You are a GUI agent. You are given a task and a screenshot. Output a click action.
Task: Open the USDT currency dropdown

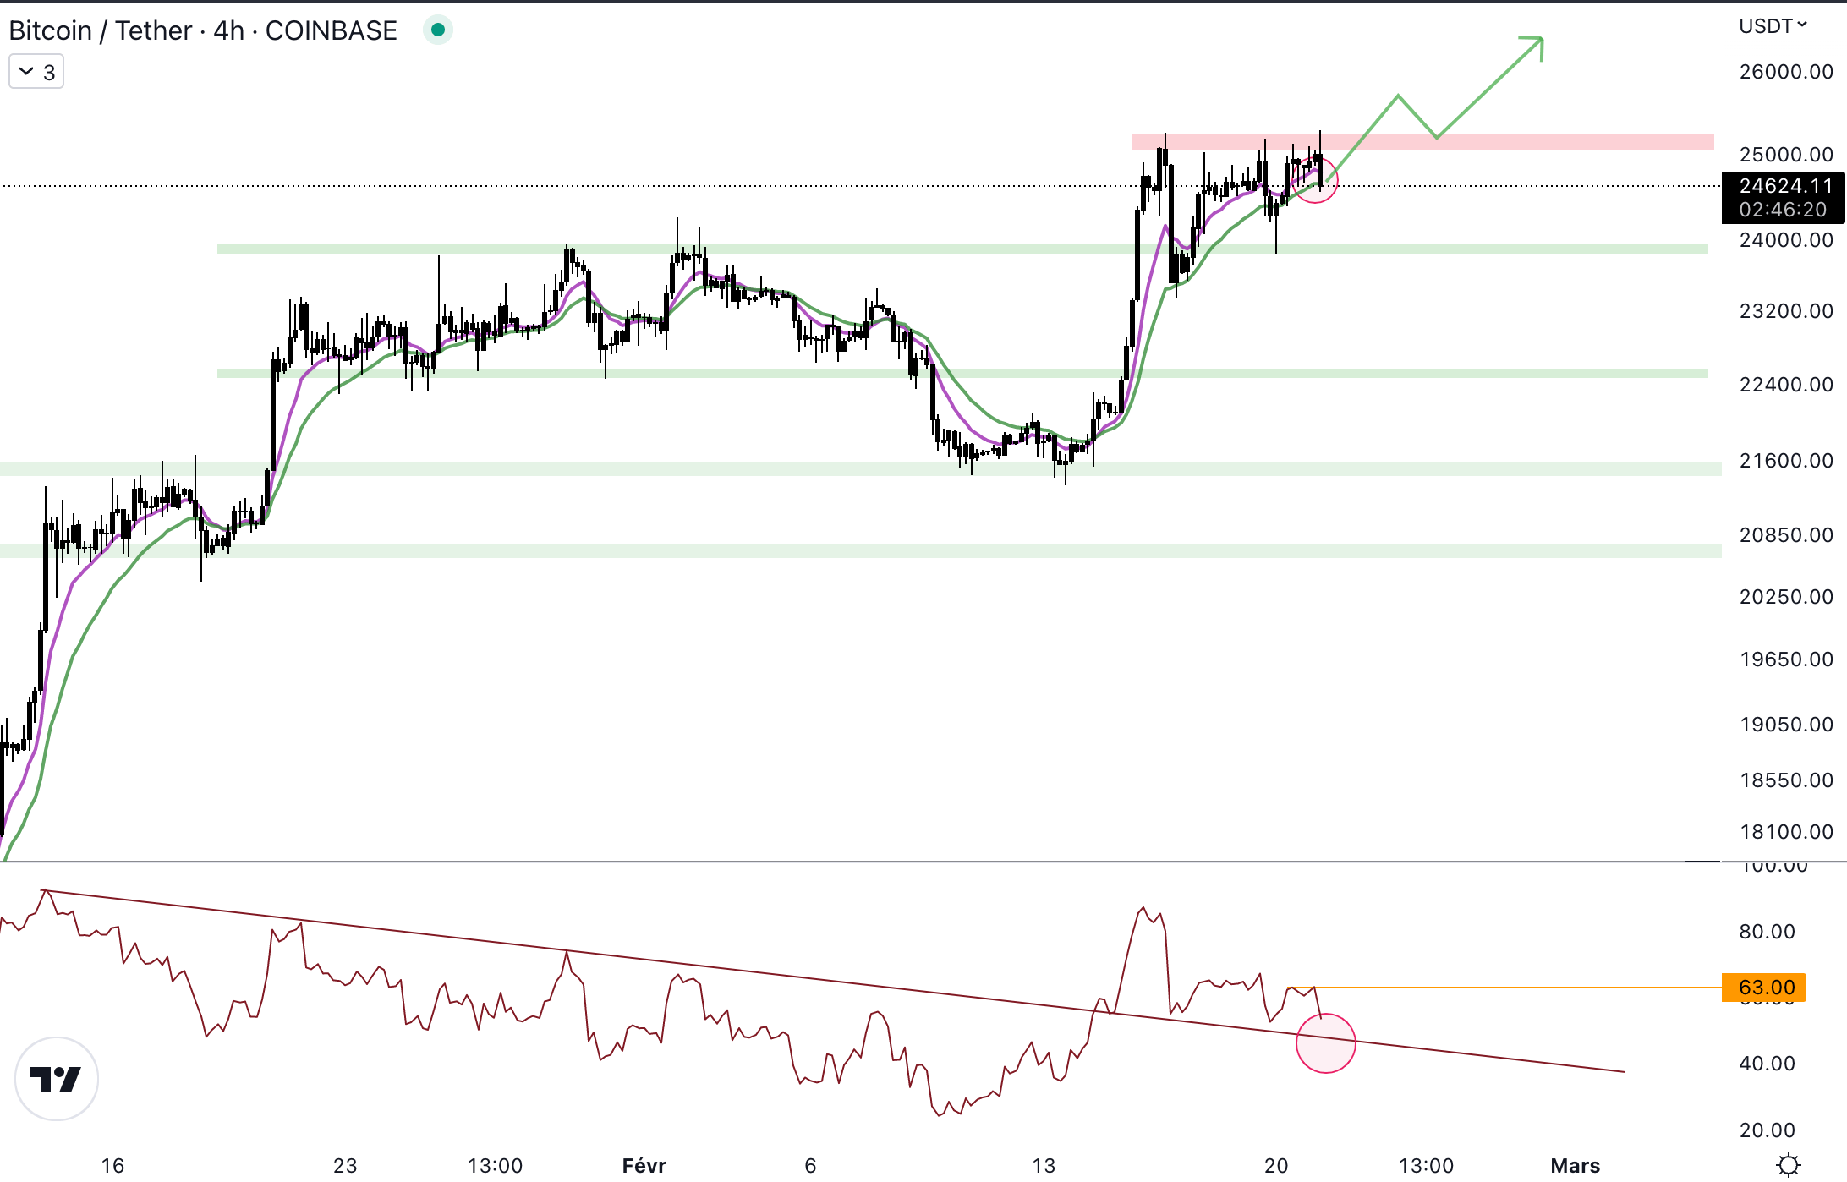[x=1773, y=26]
